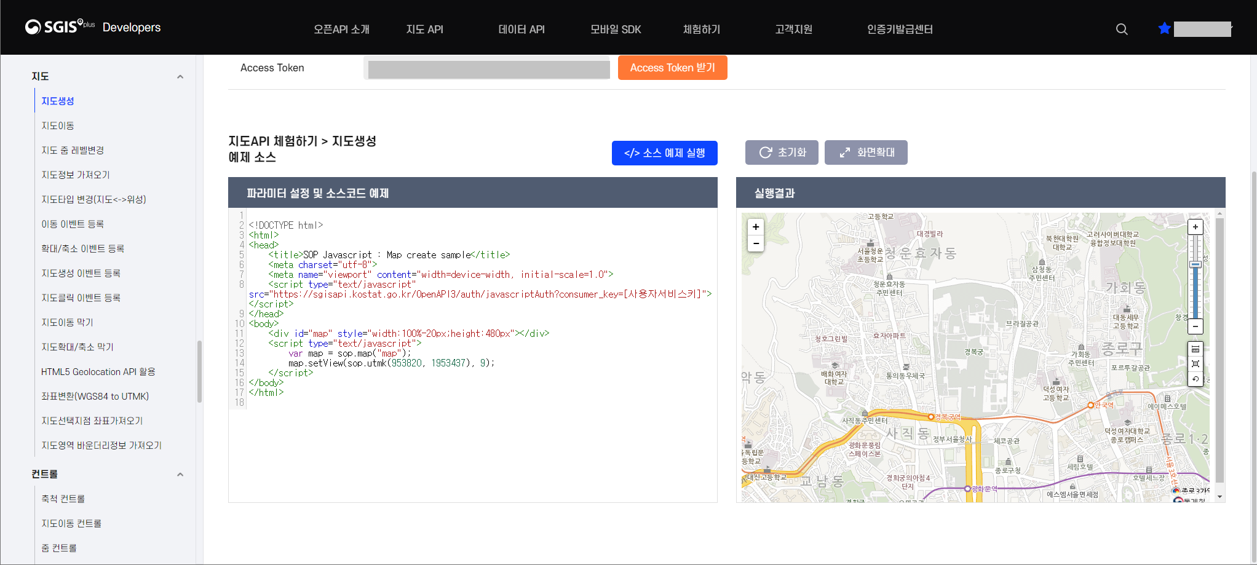Open the 지도 API menu
The width and height of the screenshot is (1257, 565).
[424, 29]
